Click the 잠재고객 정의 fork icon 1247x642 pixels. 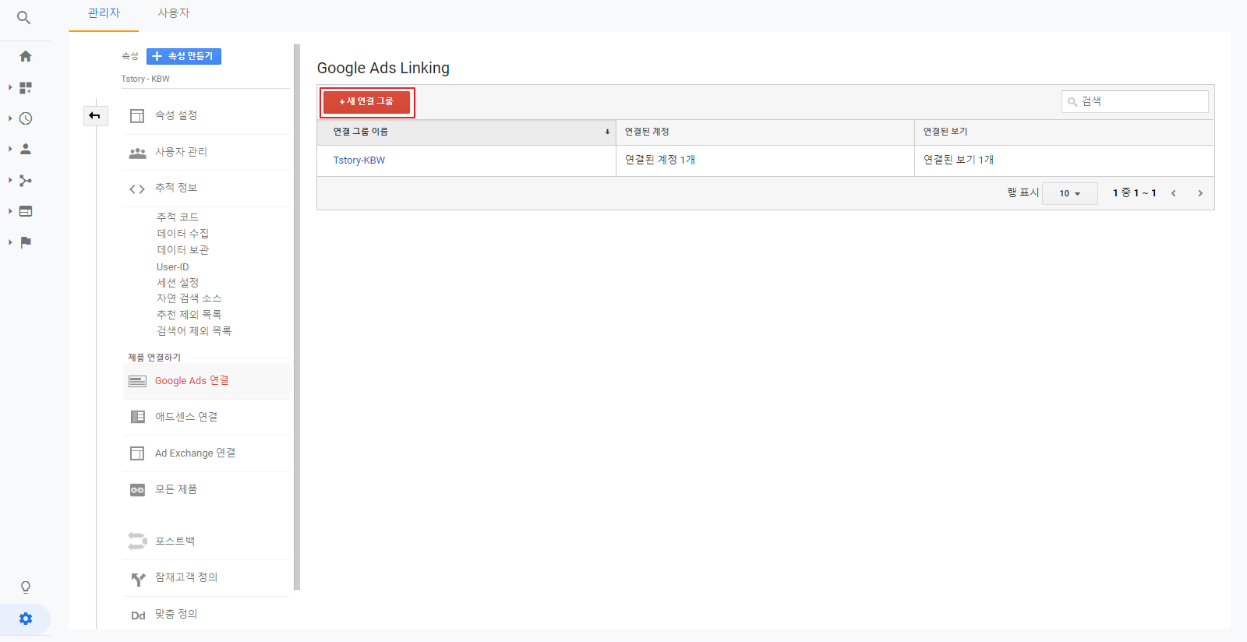[138, 579]
